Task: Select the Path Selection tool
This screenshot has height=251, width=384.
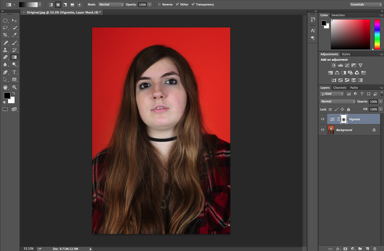Action: coord(5,80)
